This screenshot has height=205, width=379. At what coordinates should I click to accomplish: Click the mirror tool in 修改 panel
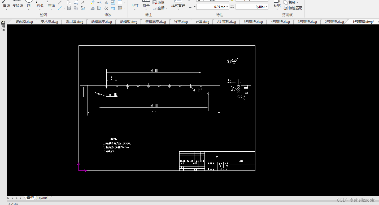point(106,2)
